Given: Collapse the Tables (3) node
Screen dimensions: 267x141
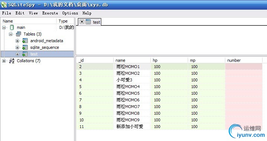Looking at the screenshot, I should point(10,34).
